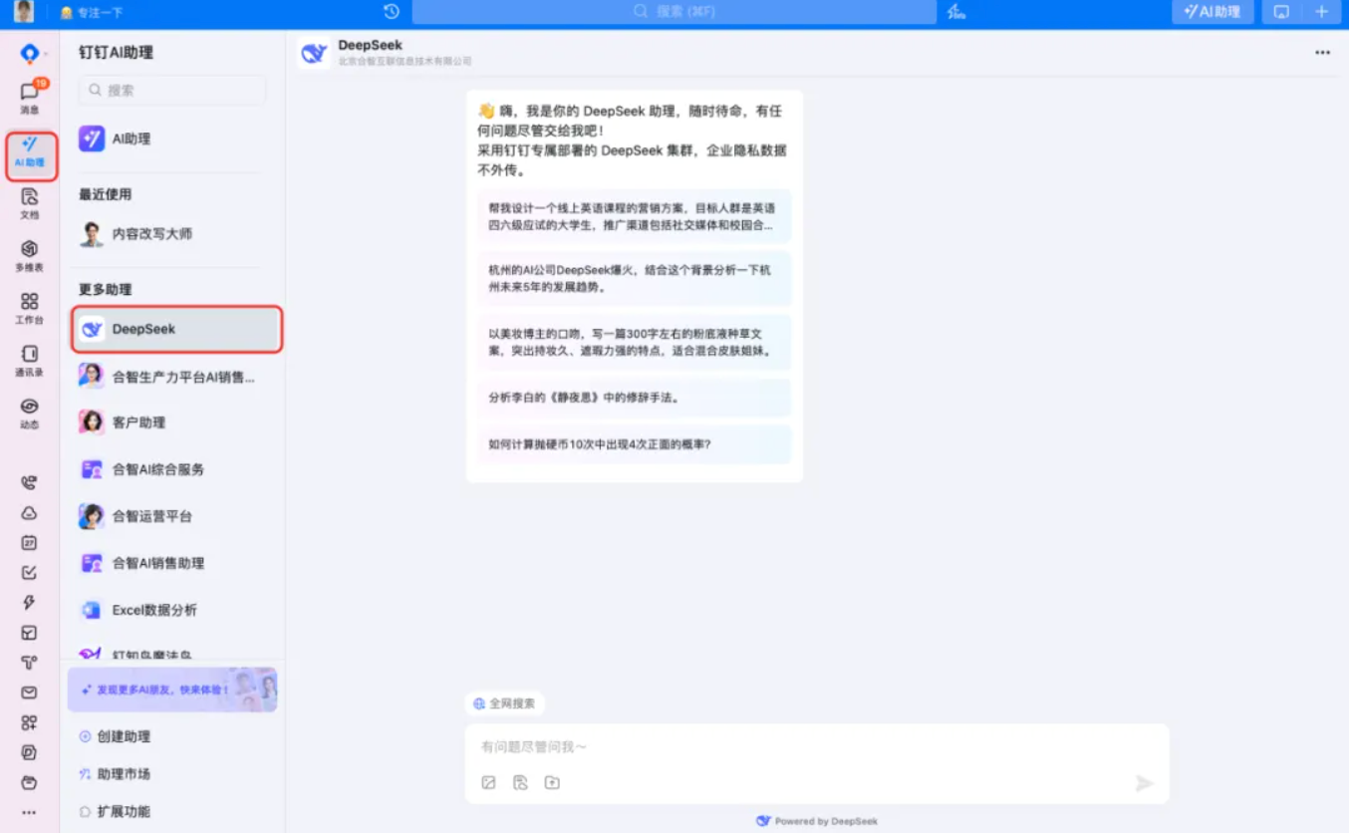Click the add-apps grid icon in sidebar
1353x833 pixels.
[x=29, y=722]
